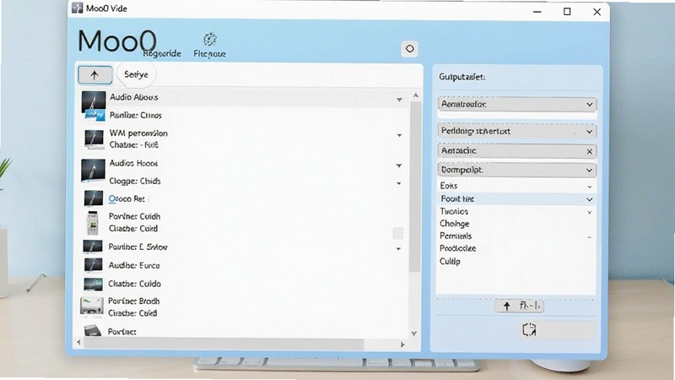Click the partially visible Porfae icon
This screenshot has height=380, width=675.
point(93,330)
